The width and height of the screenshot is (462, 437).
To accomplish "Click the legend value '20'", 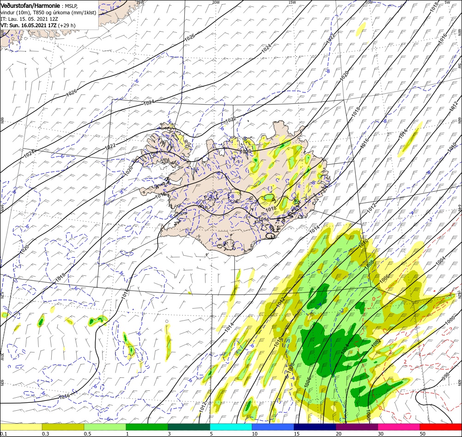I will click(339, 434).
